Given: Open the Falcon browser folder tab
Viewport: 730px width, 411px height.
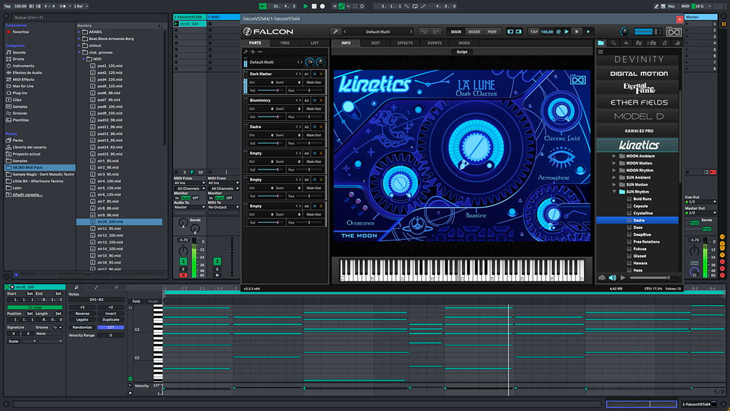Looking at the screenshot, I should coord(601,43).
